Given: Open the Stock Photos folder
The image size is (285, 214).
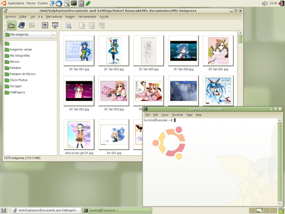Looking at the screenshot, I should point(16,80).
